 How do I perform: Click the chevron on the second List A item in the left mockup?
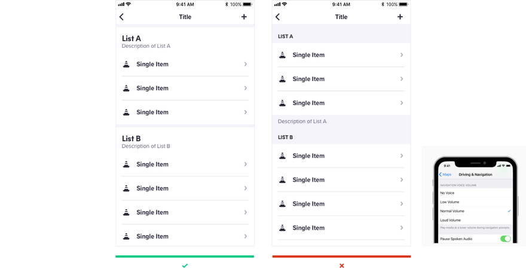246,88
